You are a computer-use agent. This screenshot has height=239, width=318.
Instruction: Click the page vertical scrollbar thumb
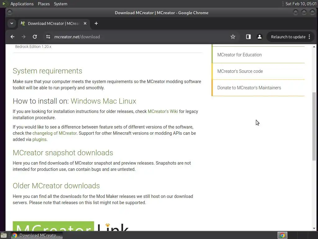pos(314,126)
